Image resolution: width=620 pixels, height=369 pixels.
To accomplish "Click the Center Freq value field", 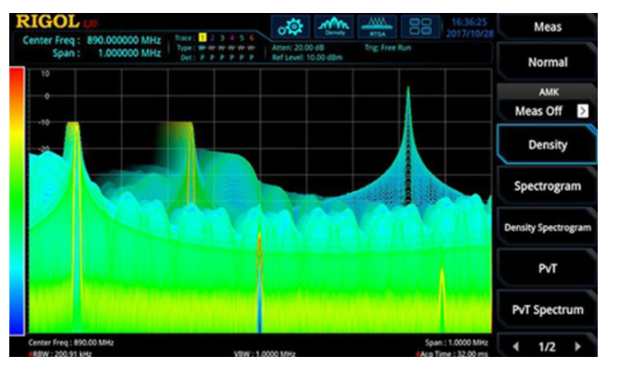I will [123, 40].
